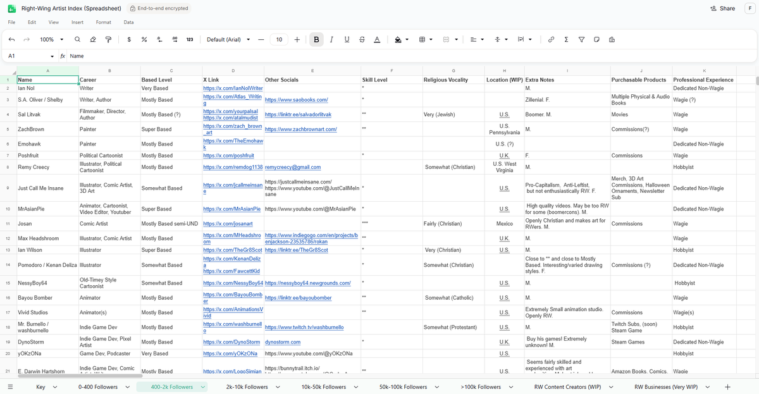Viewport: 759px width, 394px height.
Task: Insert a link with chain icon
Action: 551,39
